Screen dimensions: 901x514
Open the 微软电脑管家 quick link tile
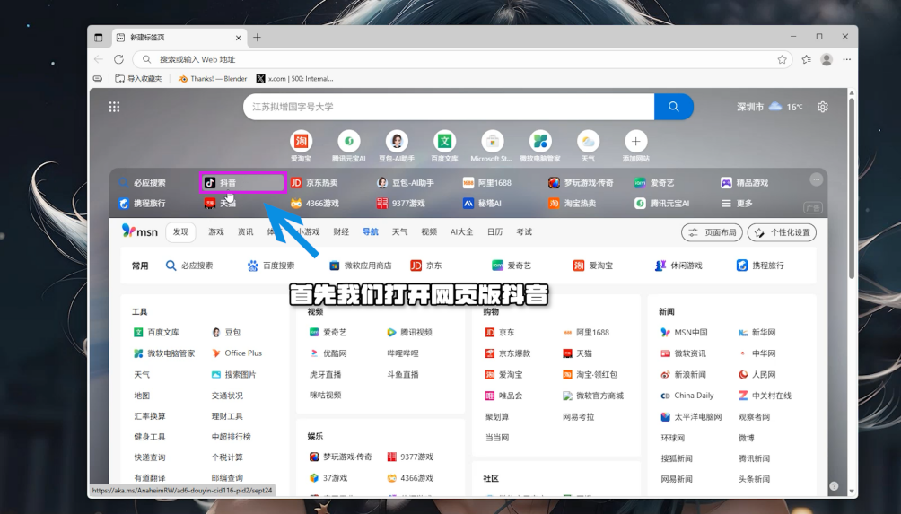point(540,146)
